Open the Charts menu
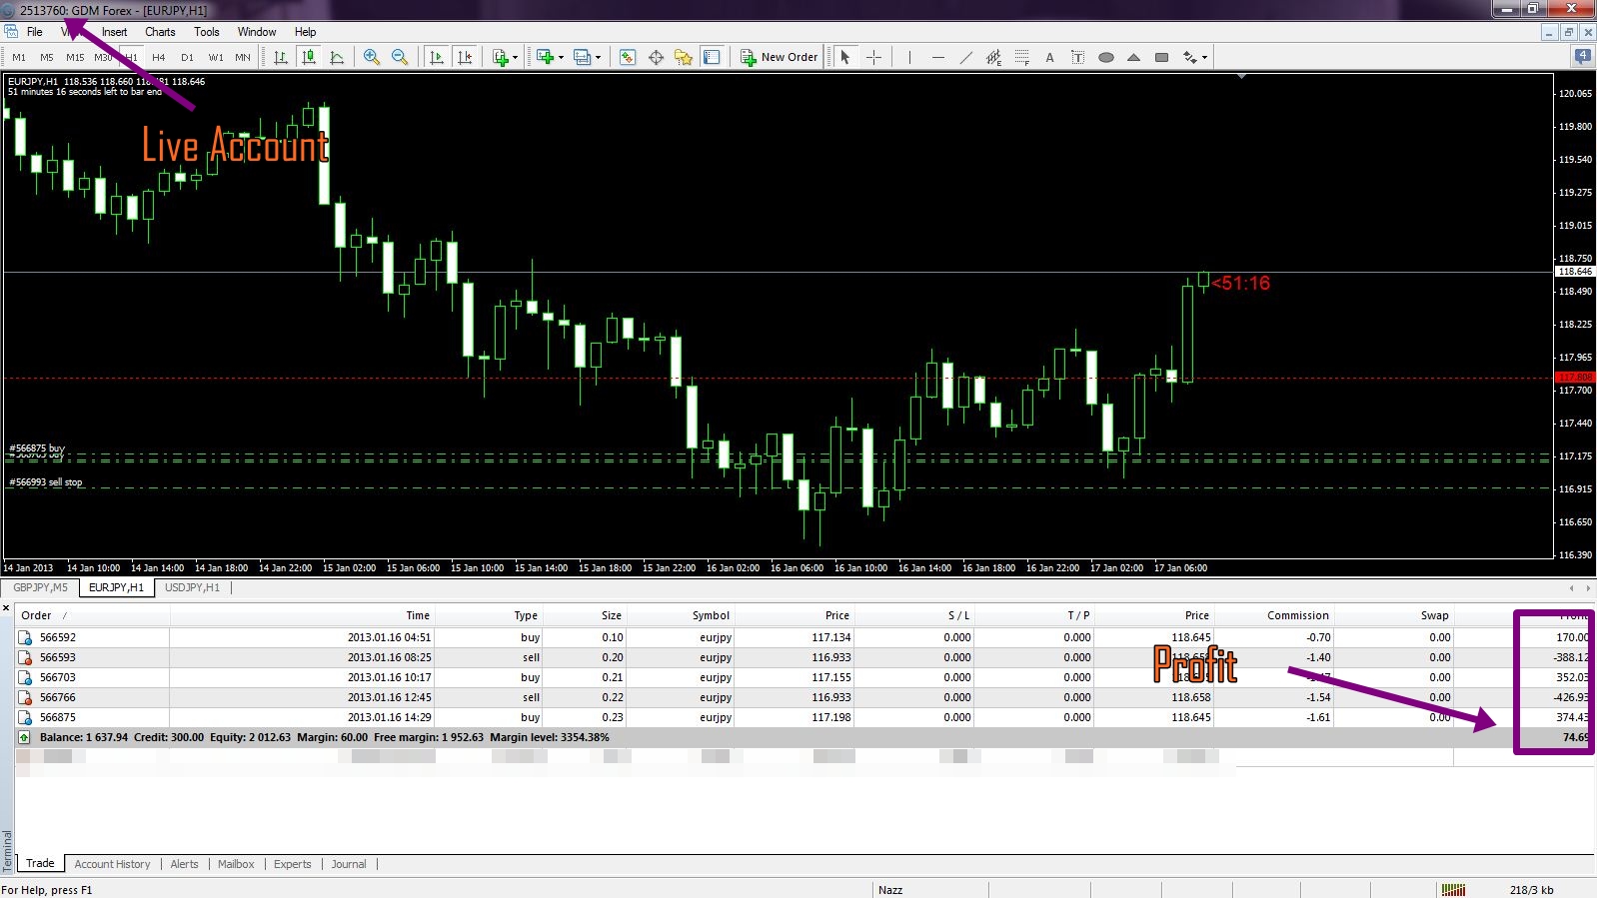Viewport: 1597px width, 898px height. point(160,32)
